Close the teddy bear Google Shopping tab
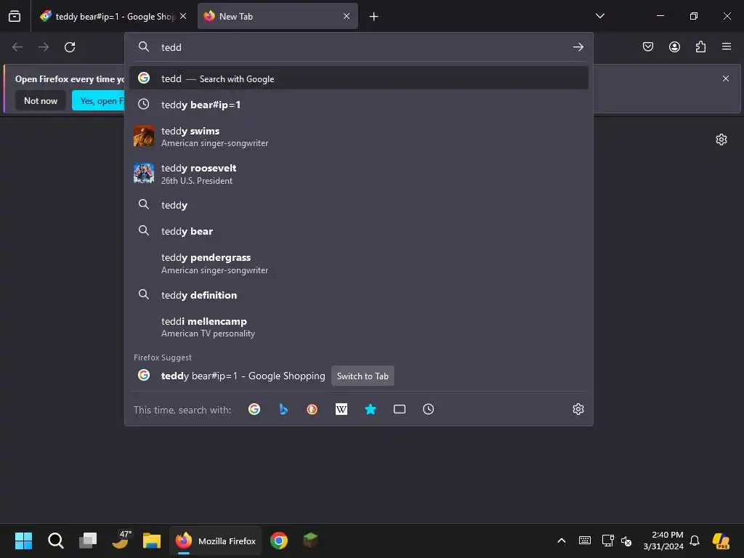This screenshot has height=558, width=744. pyautogui.click(x=183, y=16)
